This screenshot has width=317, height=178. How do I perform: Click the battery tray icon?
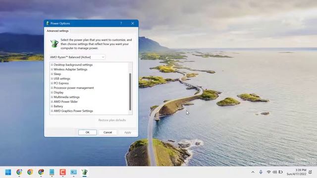pos(281,172)
